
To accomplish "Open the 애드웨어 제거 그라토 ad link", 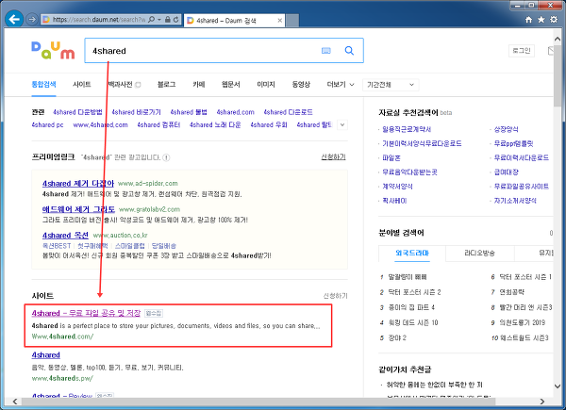I will 78,209.
